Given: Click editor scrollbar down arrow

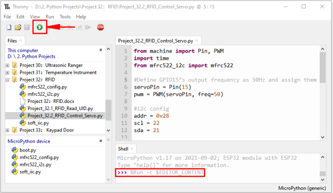Looking at the screenshot, I should pos(323,137).
